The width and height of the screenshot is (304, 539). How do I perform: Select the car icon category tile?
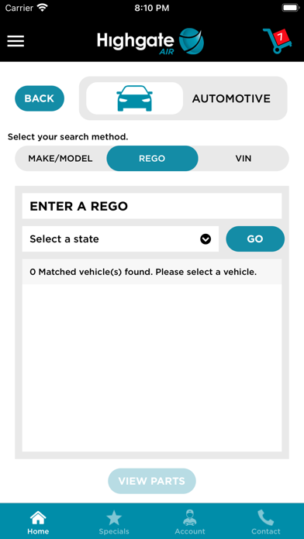coord(134,98)
